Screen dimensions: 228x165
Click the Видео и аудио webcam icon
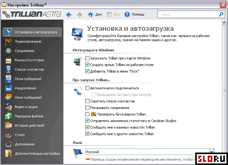click(x=8, y=107)
